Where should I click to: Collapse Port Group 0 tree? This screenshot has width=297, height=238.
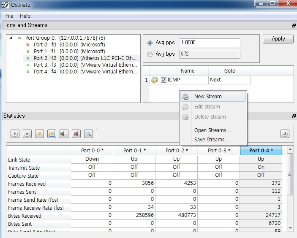[11, 38]
